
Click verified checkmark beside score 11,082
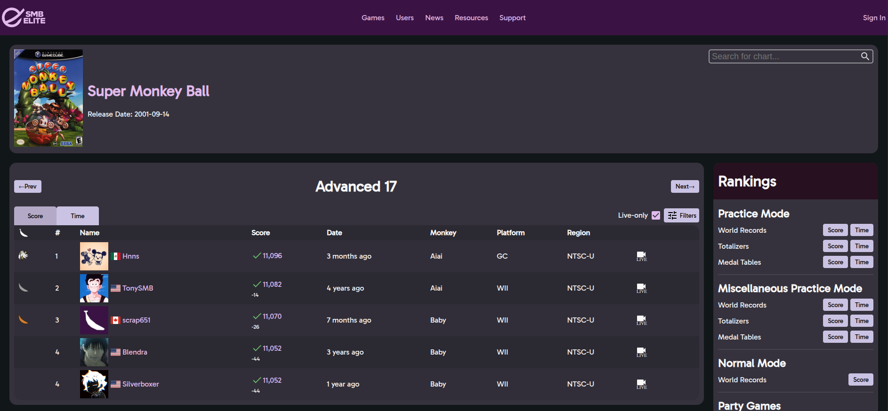pos(257,285)
